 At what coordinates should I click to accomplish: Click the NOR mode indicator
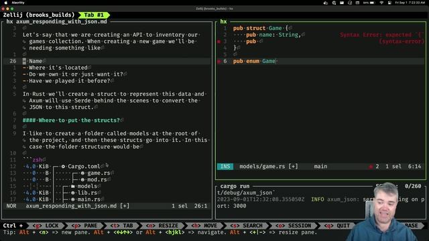coord(11,206)
